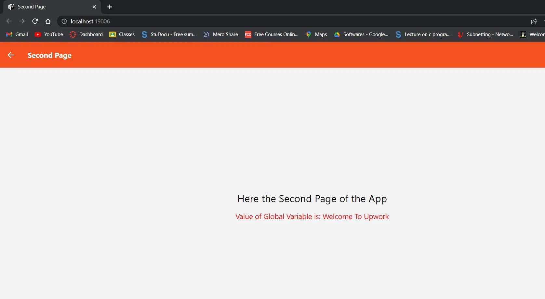
Task: Open the Mero Share bookmark
Action: pyautogui.click(x=221, y=34)
